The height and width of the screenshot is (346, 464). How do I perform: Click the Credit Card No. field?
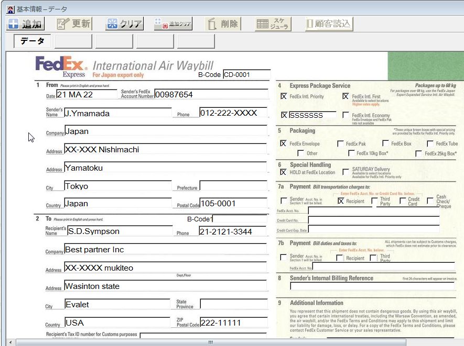tap(374, 220)
